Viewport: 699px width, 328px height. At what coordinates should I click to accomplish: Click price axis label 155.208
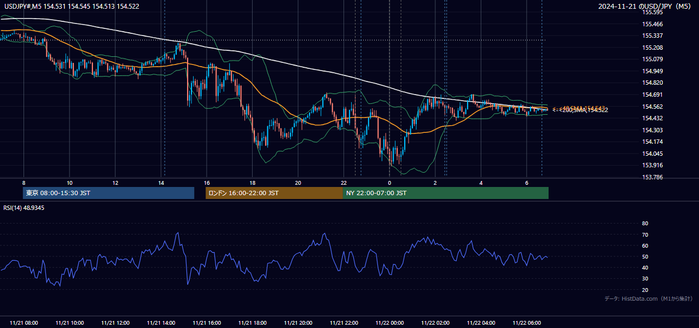pos(653,48)
